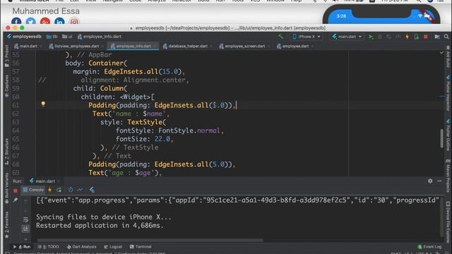
Task: Click the yellow light bulb intention icon on line 61
Action: pyautogui.click(x=43, y=104)
